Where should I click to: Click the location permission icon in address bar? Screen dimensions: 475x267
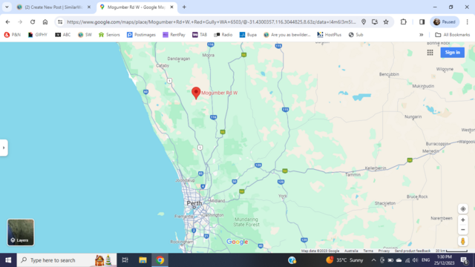(x=364, y=22)
